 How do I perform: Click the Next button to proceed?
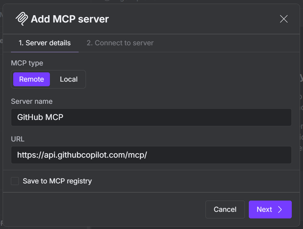270,210
